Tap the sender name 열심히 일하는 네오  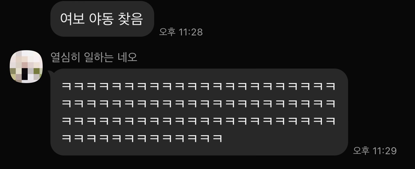[x=94, y=58]
